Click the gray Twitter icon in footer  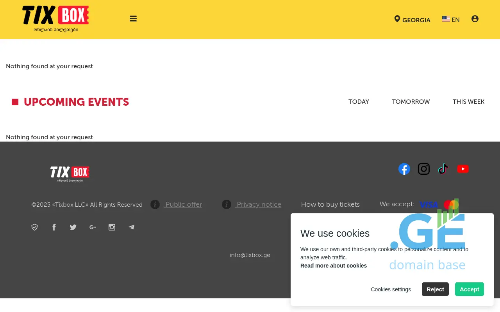73,227
